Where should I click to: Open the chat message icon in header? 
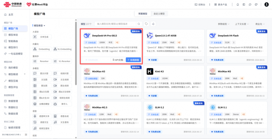point(250,5)
